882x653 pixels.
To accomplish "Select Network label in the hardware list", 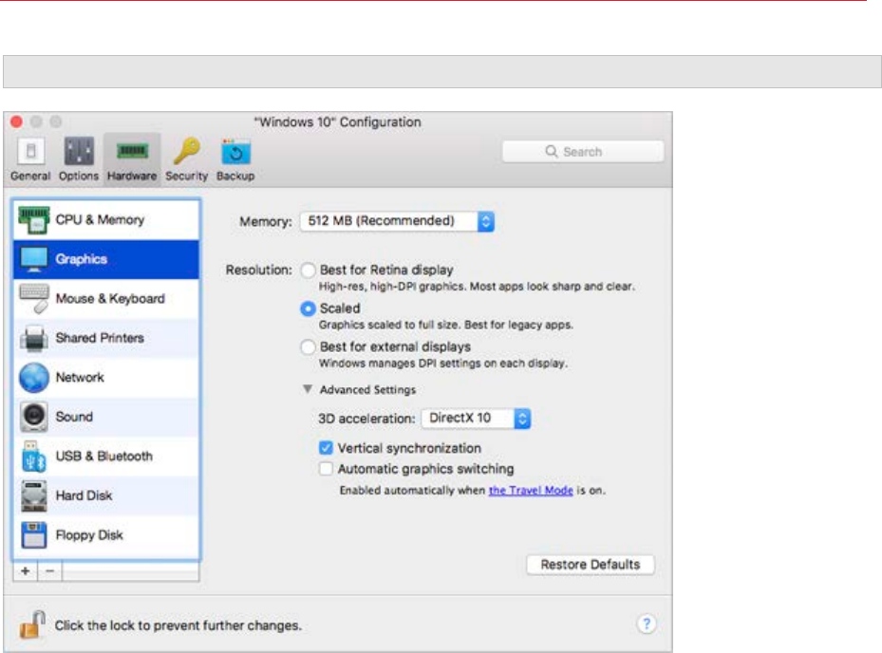I will 80,377.
